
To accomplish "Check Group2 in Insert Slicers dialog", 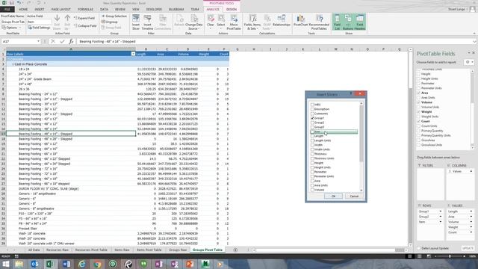I will coord(312,123).
